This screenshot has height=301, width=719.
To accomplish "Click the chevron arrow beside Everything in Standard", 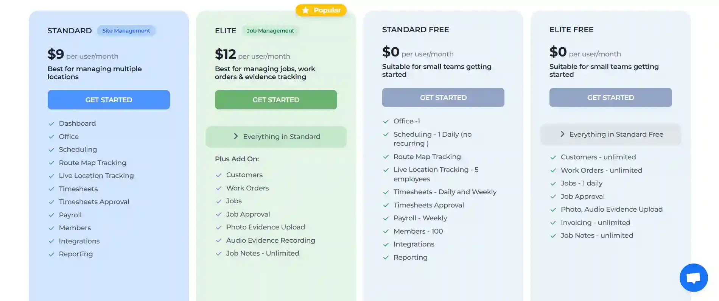I will pyautogui.click(x=236, y=136).
